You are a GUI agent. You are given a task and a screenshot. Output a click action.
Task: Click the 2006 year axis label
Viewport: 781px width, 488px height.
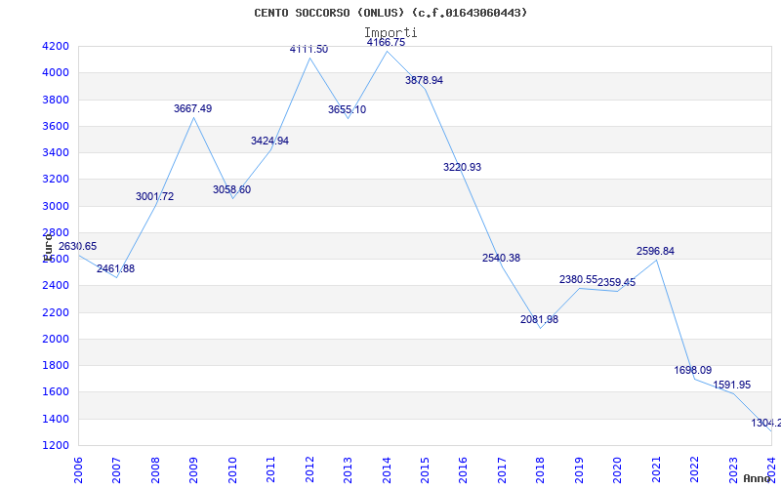[78, 470]
